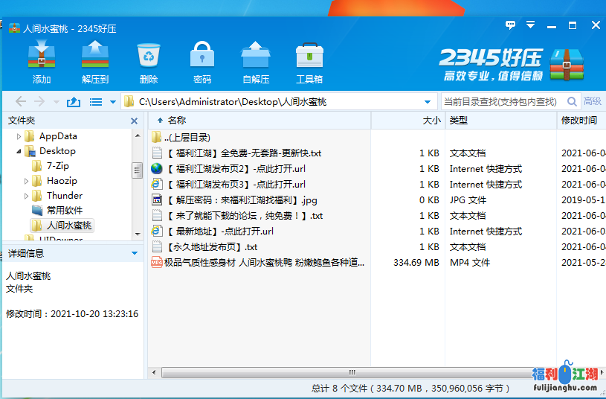Image resolution: width=606 pixels, height=399 pixels.
Task: Close the 文件夹 side panel
Action: (x=135, y=121)
